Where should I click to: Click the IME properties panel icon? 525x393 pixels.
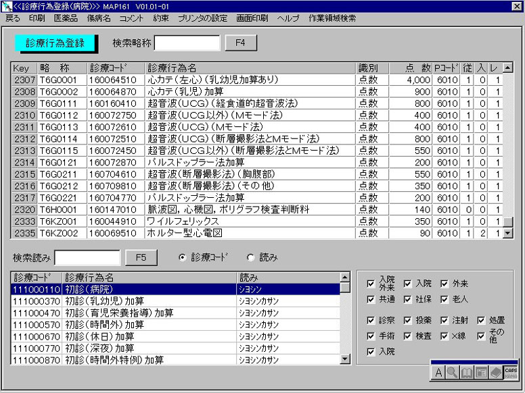(481, 372)
